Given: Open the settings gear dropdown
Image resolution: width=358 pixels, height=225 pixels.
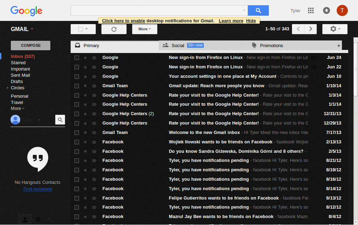Looking at the screenshot, I should click(x=335, y=29).
